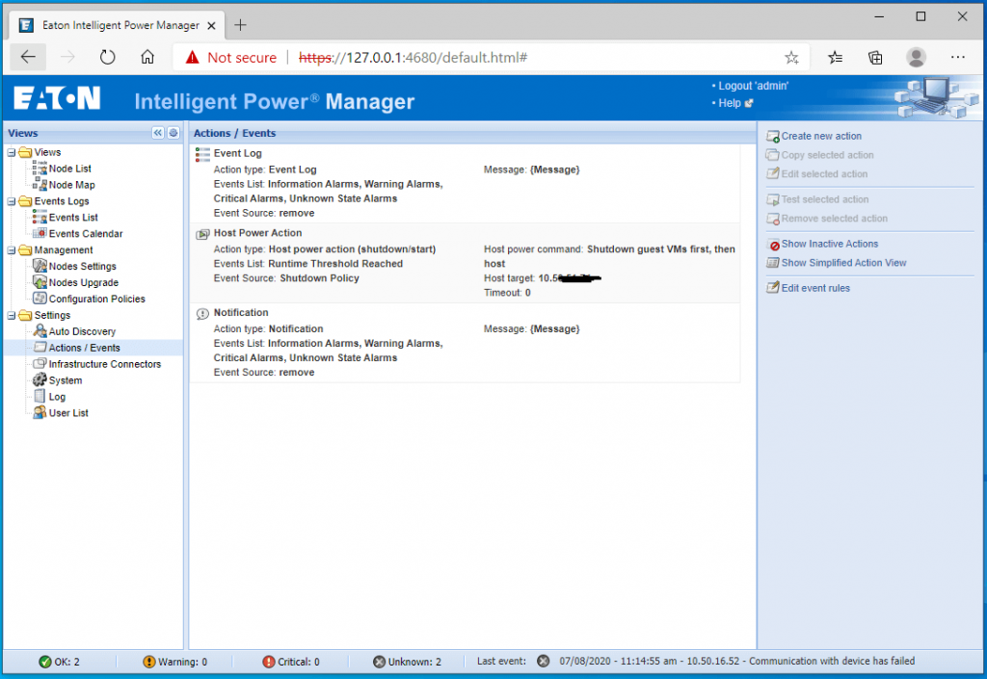Open Edit event rules
The image size is (987, 679).
tap(808, 288)
